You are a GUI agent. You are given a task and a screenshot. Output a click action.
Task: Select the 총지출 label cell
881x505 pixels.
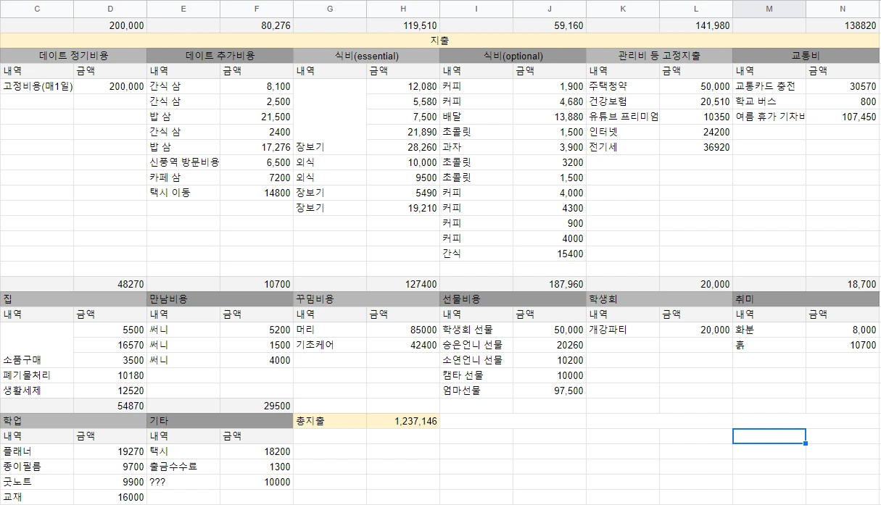tap(330, 420)
